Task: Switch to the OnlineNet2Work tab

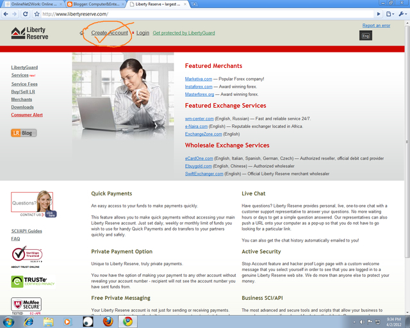Action: [33, 4]
